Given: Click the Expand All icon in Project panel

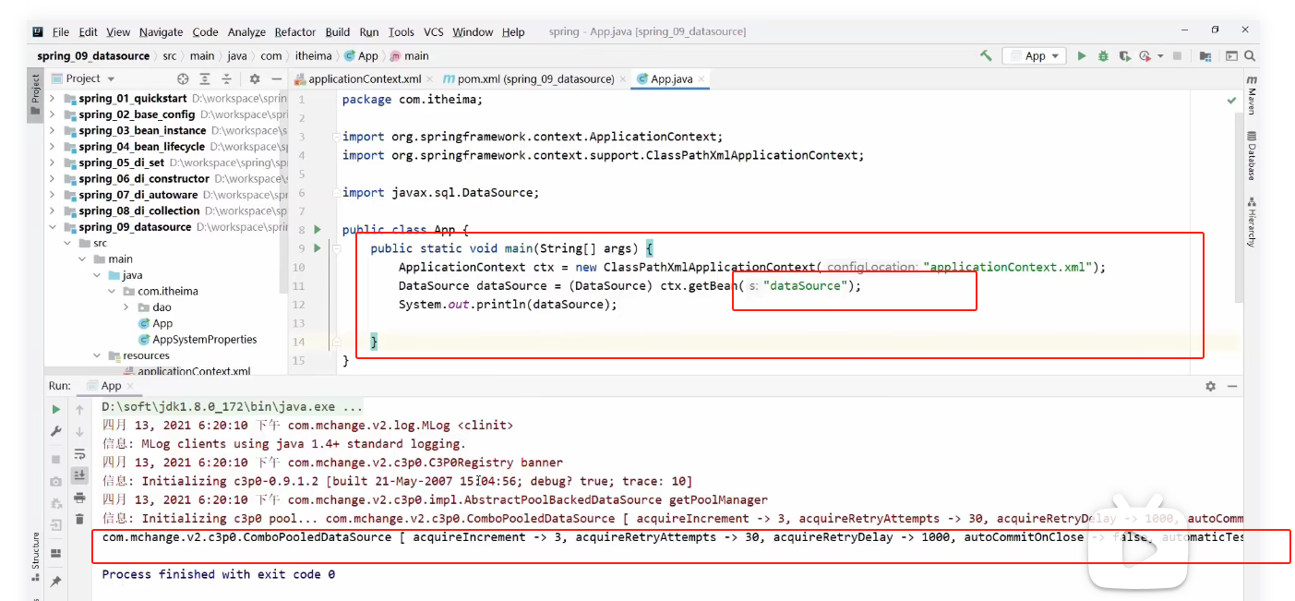Looking at the screenshot, I should tap(205, 78).
